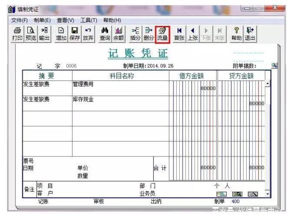Click the 打印 print toolbar icon

(17, 34)
